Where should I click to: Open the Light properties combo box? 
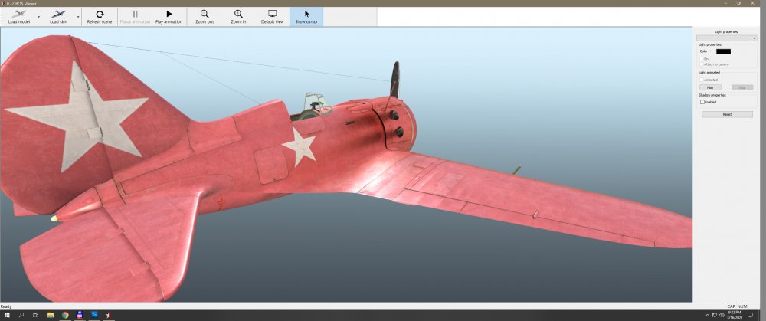[726, 38]
